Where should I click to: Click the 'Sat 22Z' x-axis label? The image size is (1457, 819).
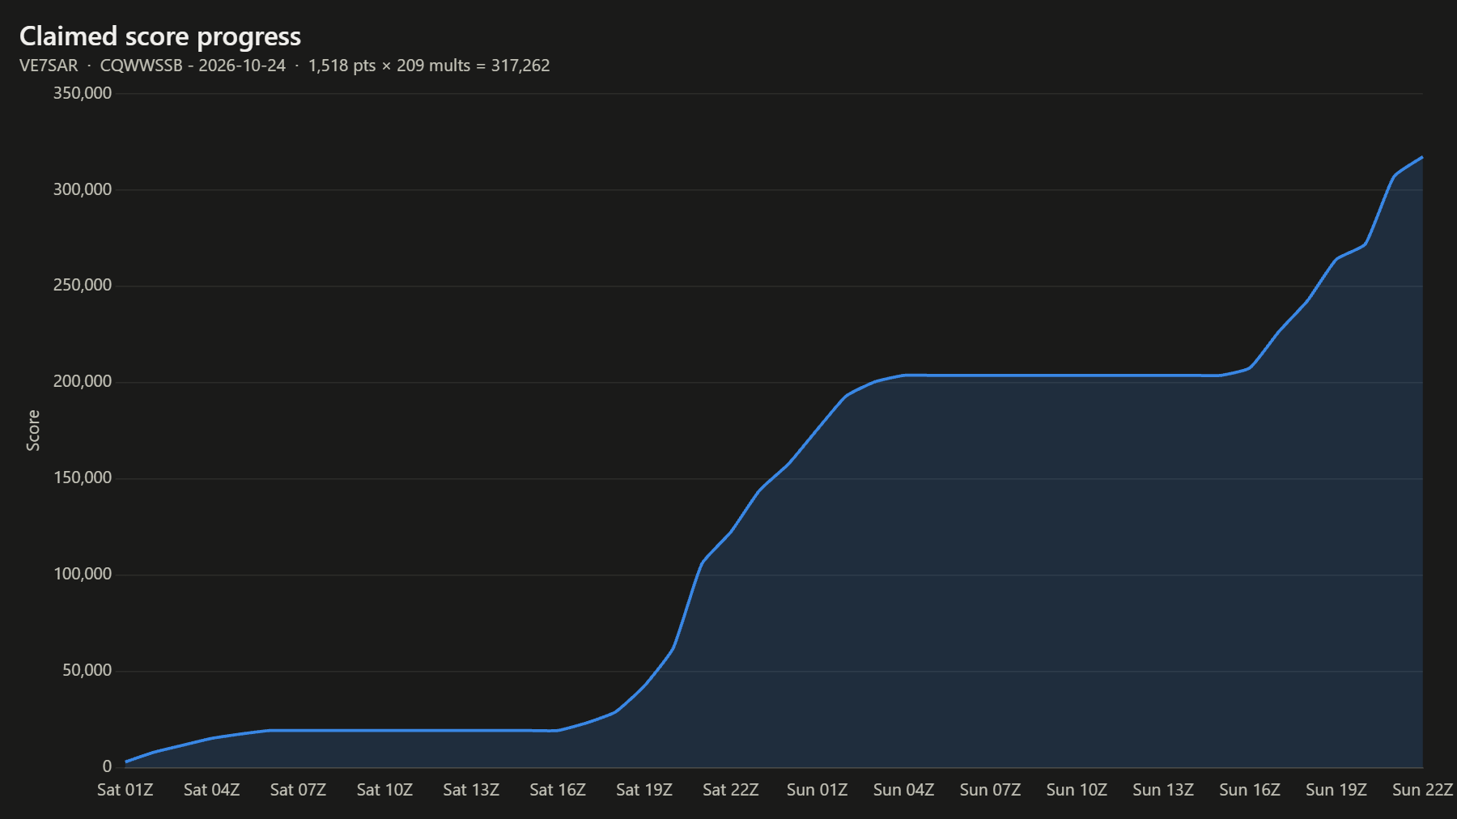pos(731,790)
